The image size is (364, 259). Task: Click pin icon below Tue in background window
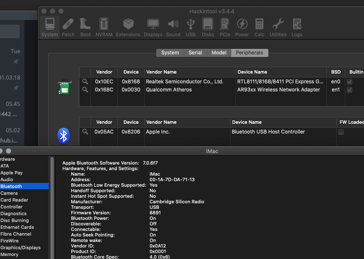(x=16, y=61)
